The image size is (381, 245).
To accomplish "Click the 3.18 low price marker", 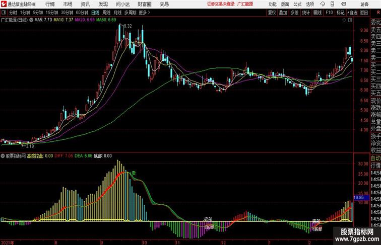I will [x=30, y=146].
